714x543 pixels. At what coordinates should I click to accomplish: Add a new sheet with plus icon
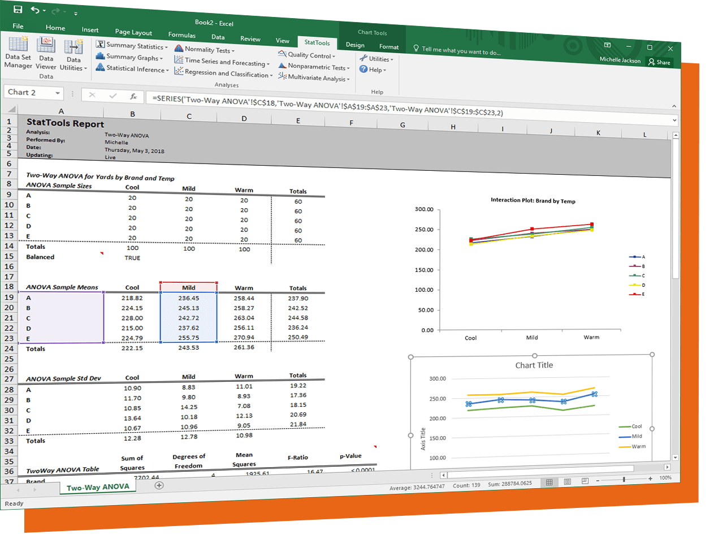(x=159, y=485)
